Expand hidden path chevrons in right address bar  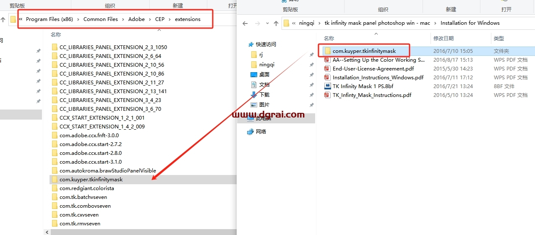click(x=294, y=23)
